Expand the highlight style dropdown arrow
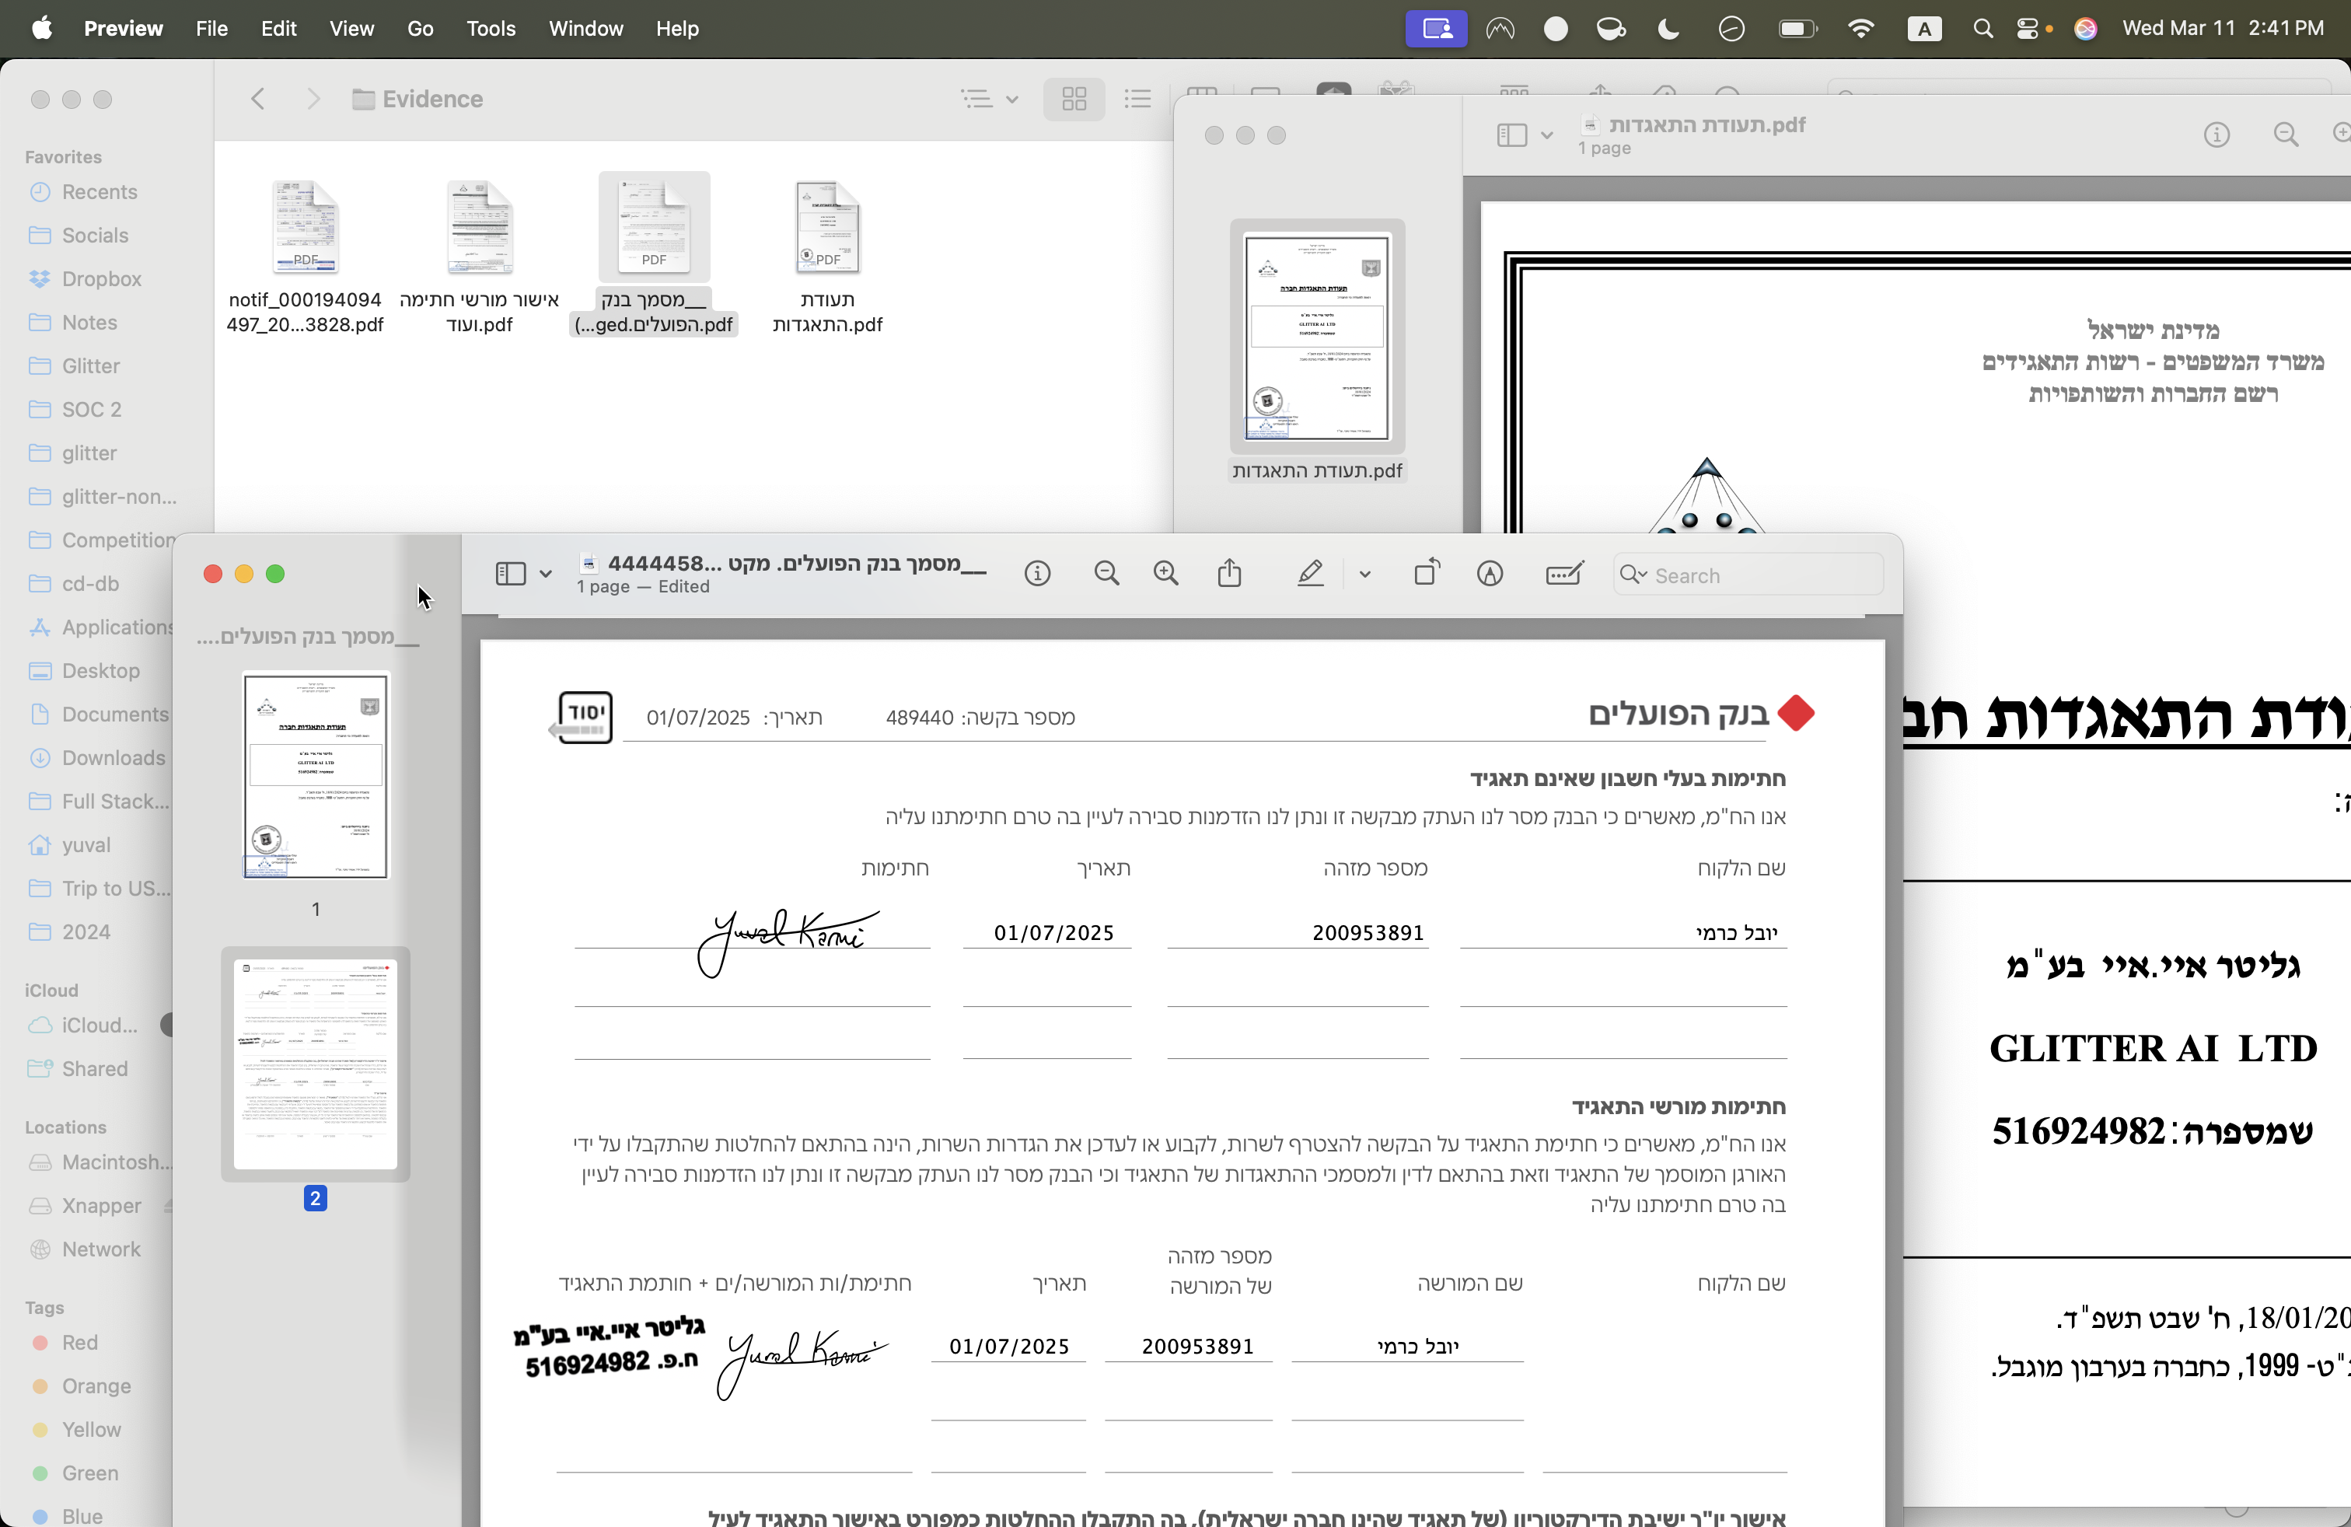The width and height of the screenshot is (2351, 1527). click(x=1364, y=574)
